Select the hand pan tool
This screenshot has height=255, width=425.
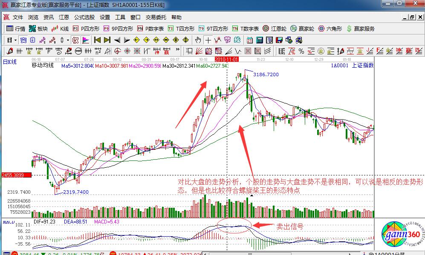click(x=198, y=40)
